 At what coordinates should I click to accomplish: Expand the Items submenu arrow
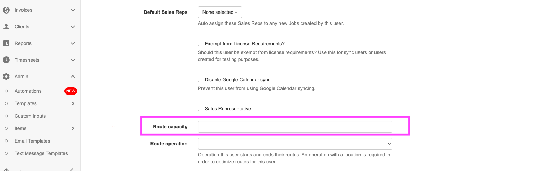pos(73,128)
